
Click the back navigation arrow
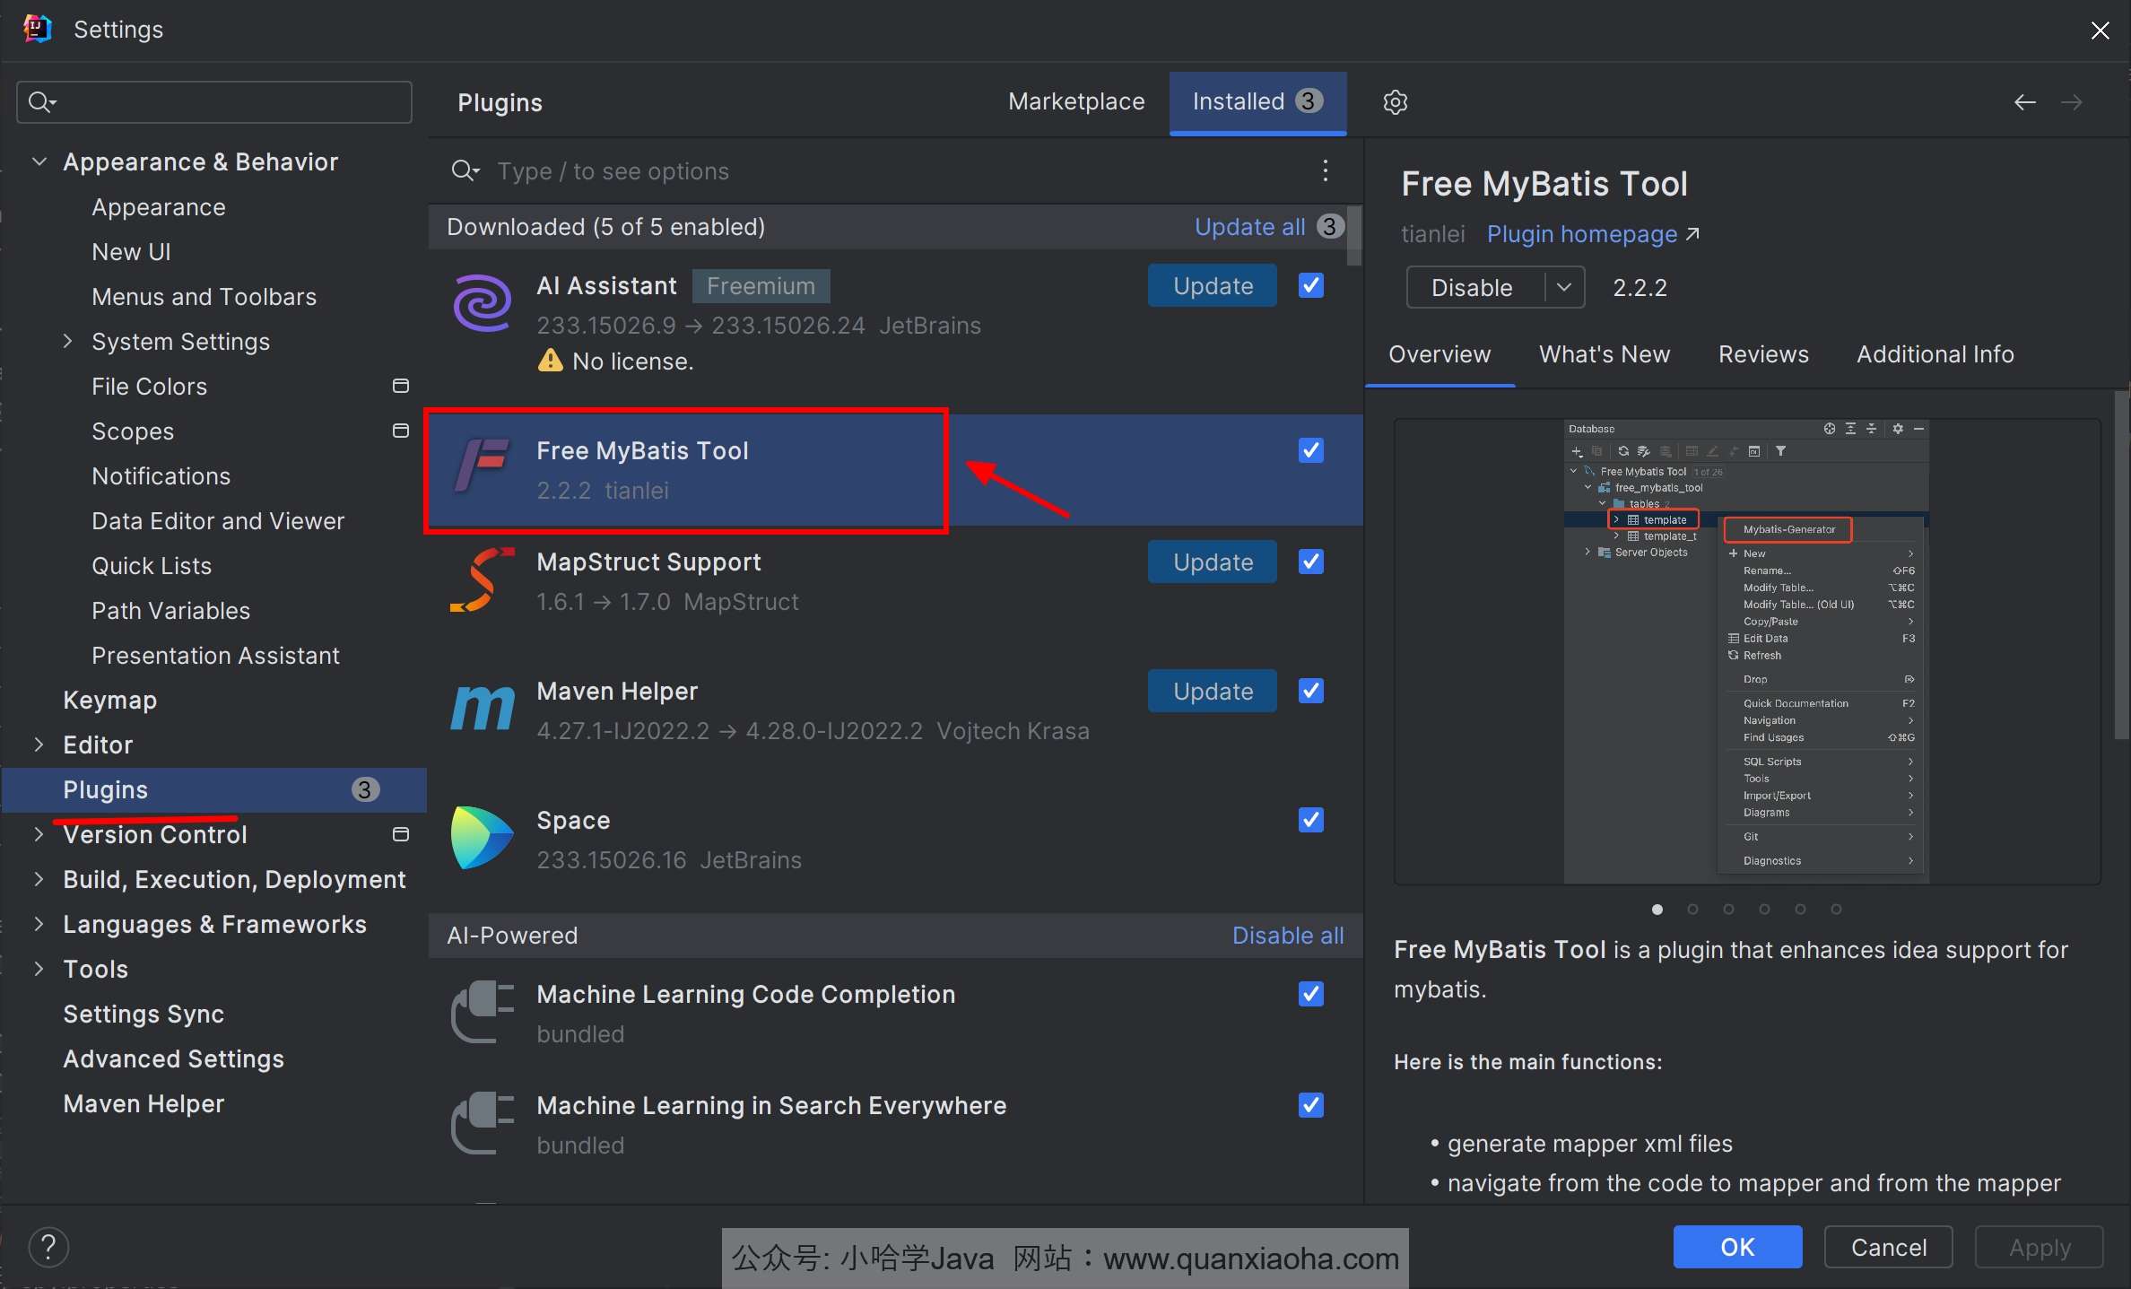click(x=2024, y=102)
